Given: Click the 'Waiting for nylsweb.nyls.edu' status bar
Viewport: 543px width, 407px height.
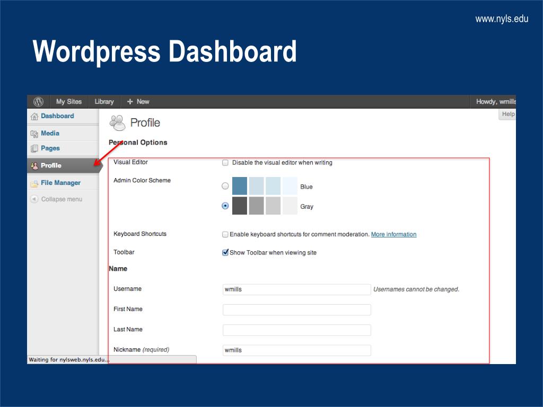Looking at the screenshot, I should tap(112, 360).
